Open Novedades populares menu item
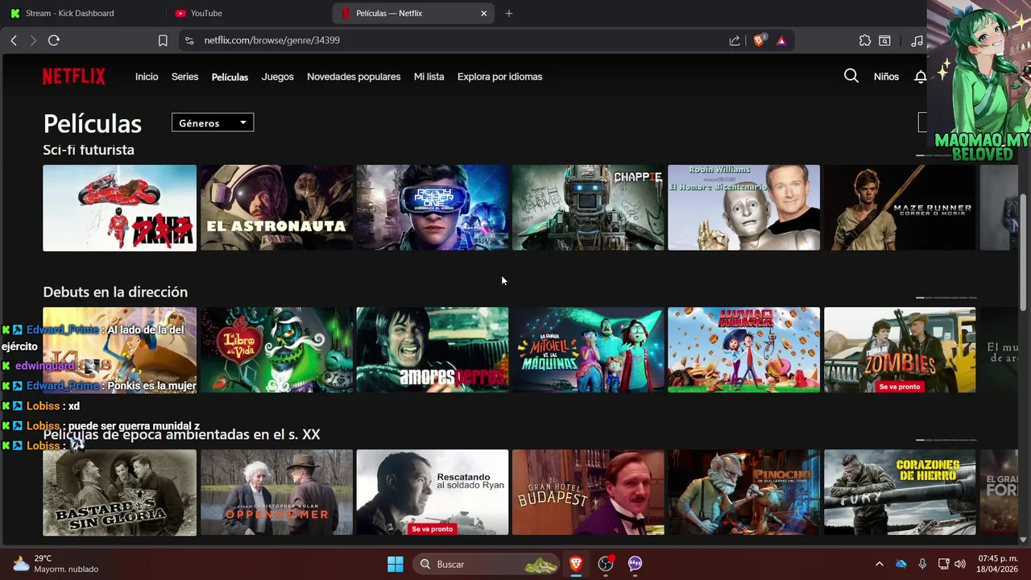Screen dimensions: 1031x580 354,77
